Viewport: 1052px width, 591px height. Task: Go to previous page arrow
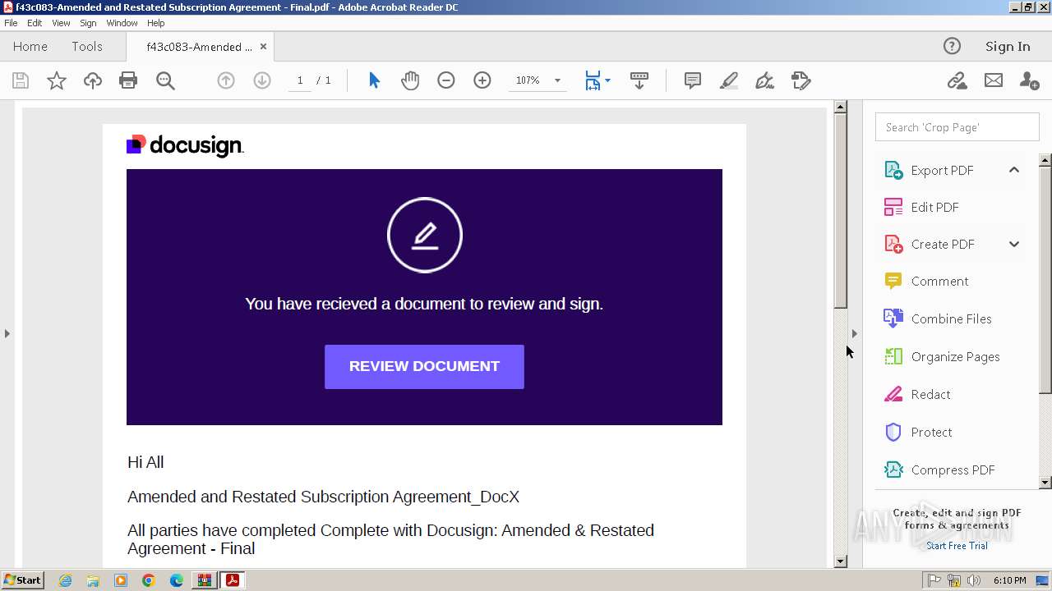(226, 80)
